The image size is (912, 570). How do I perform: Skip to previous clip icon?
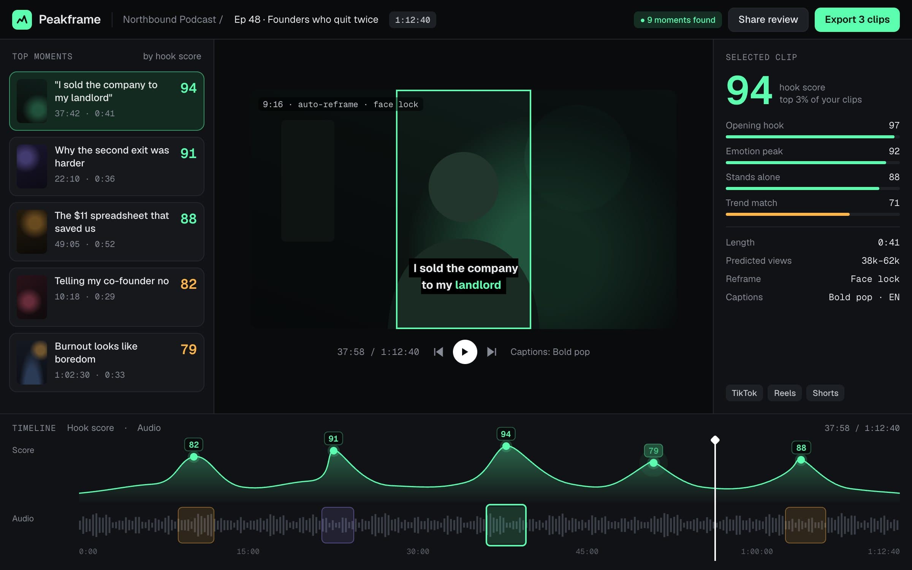(438, 352)
